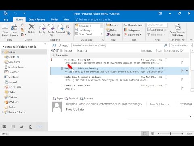Flag the New Codes email

[182, 88]
